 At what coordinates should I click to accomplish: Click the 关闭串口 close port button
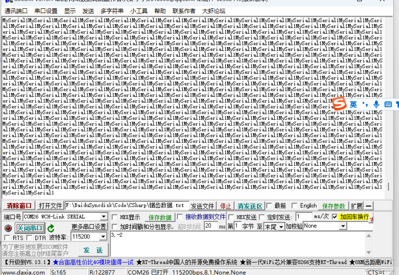29,228
